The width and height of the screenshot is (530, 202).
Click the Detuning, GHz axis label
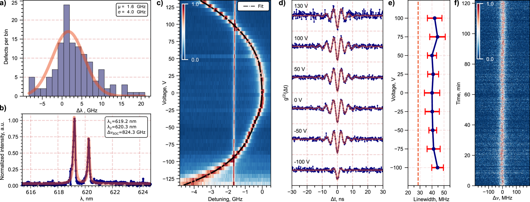tap(225, 199)
